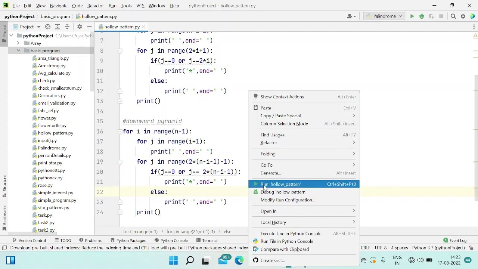Open Problems tool window

90,241
